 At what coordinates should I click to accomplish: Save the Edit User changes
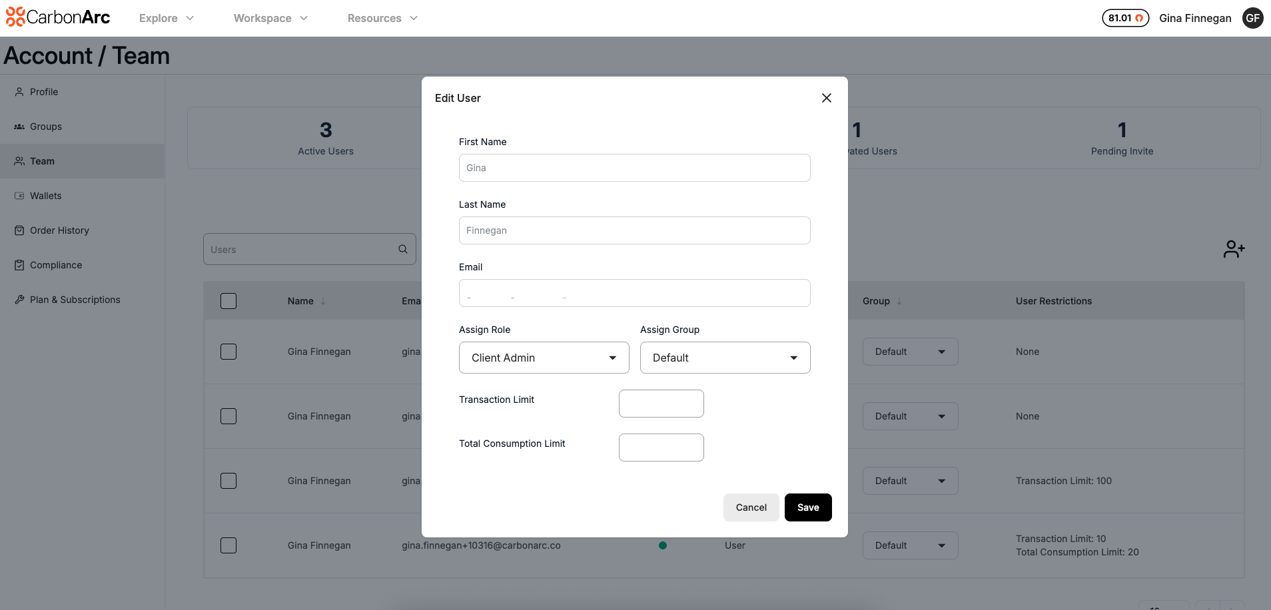pos(807,507)
